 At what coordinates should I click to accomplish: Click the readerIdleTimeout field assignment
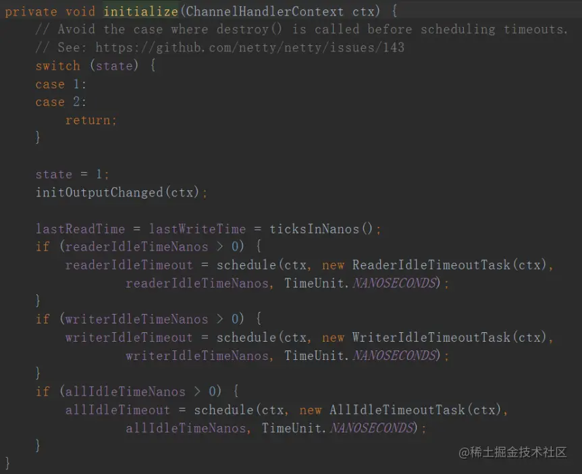click(129, 265)
